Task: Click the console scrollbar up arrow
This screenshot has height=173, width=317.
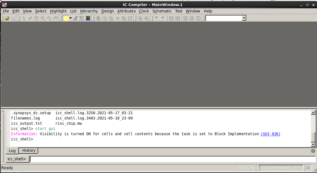Action: (x=313, y=113)
